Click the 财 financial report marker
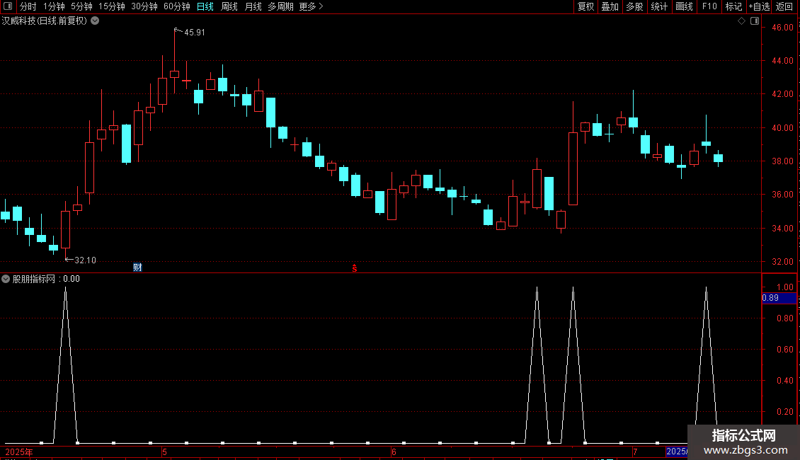 pos(137,268)
